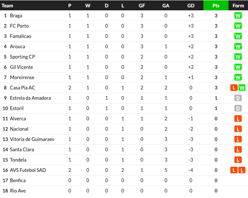Viewport: 248px width, 198px height.
Task: Select the Rio Ave table row
Action: click(124, 191)
